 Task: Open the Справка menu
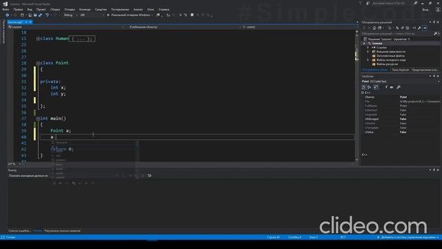[x=164, y=9]
